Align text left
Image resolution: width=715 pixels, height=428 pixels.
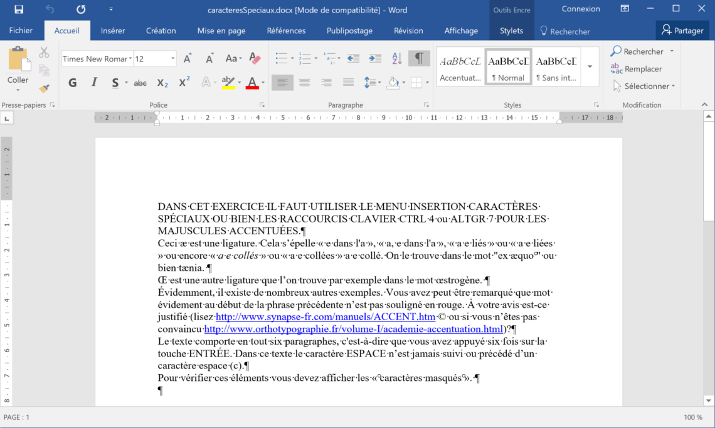(x=282, y=83)
